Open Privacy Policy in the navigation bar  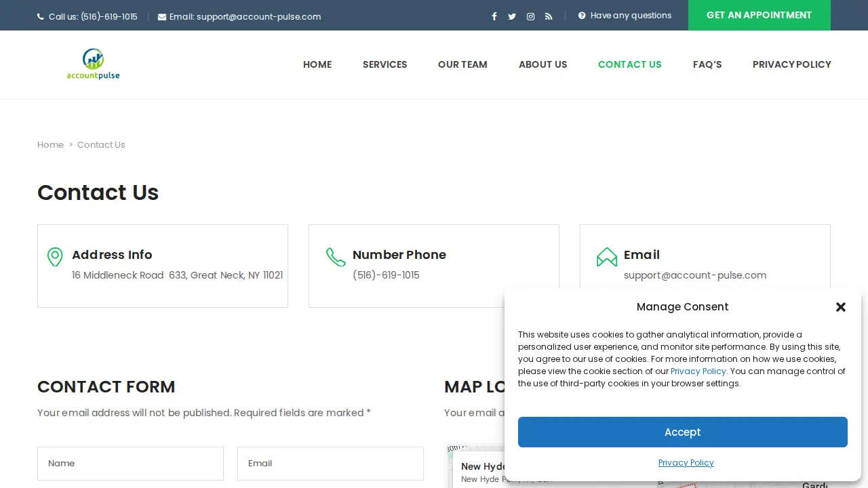point(792,64)
